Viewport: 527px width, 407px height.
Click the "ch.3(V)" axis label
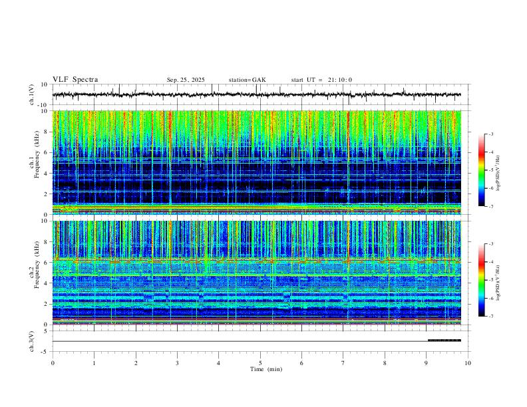point(32,341)
